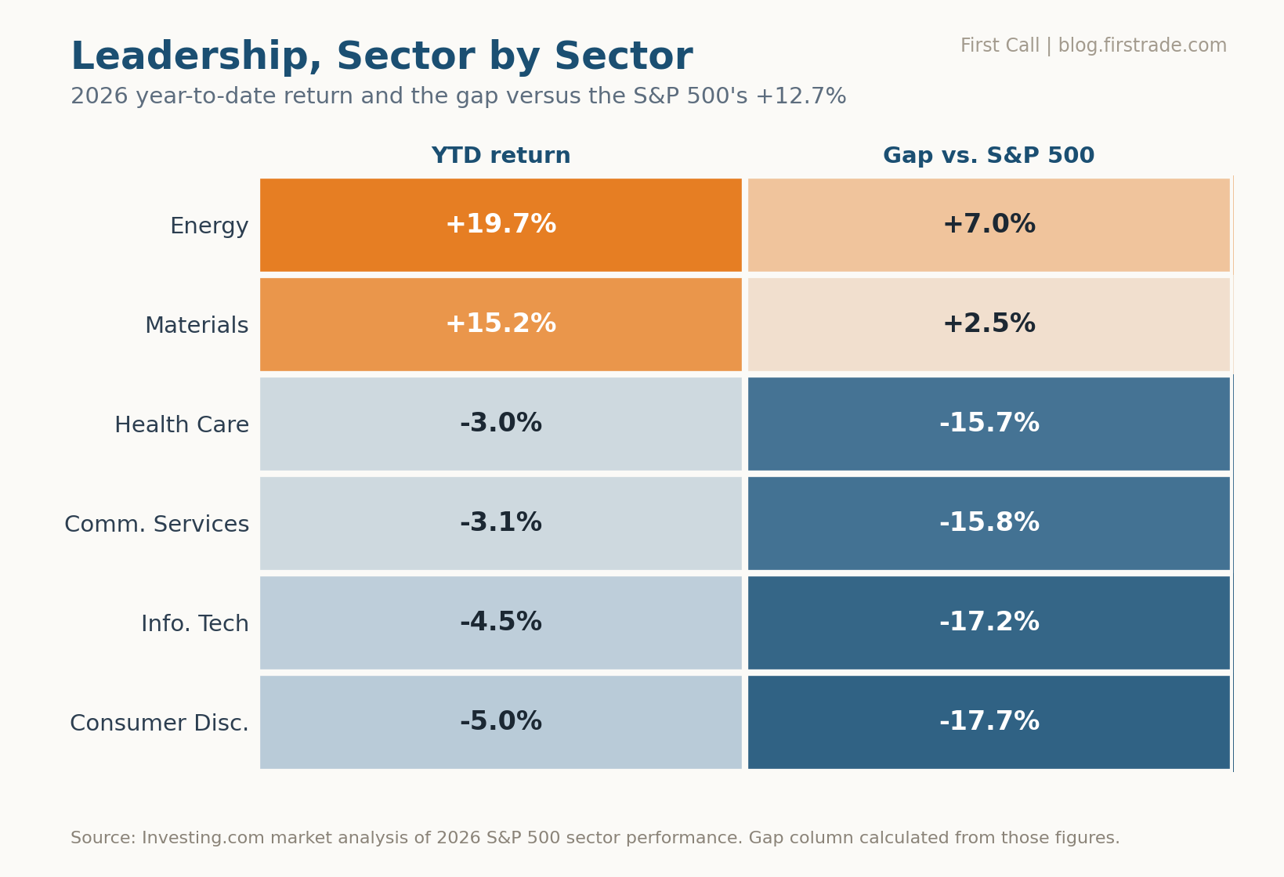Select the Energy row label
This screenshot has height=877, width=1284.
click(209, 226)
